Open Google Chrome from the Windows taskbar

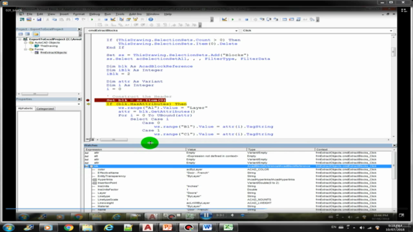(68, 227)
